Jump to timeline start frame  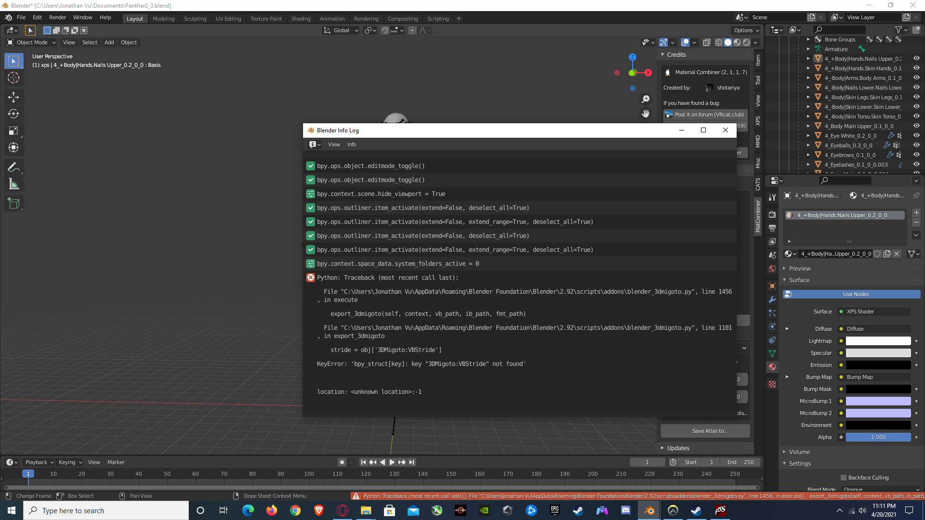pos(364,462)
